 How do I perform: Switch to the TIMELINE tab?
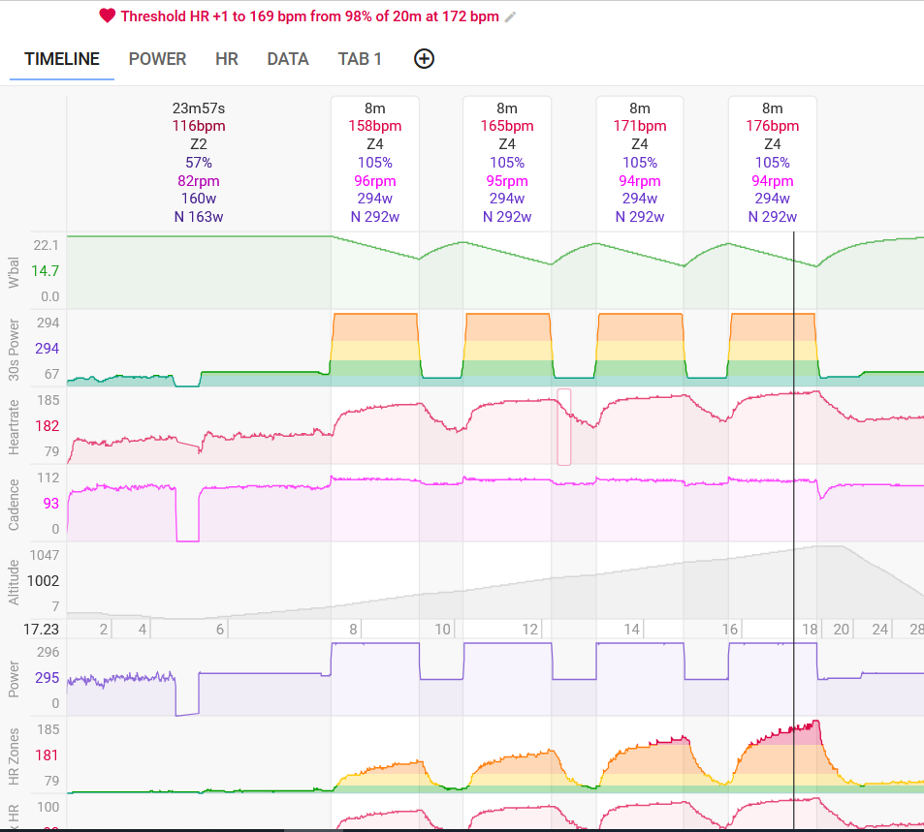(62, 59)
